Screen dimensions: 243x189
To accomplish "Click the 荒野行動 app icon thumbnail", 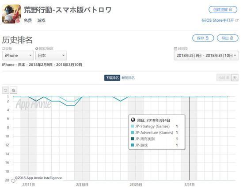I will (11, 14).
